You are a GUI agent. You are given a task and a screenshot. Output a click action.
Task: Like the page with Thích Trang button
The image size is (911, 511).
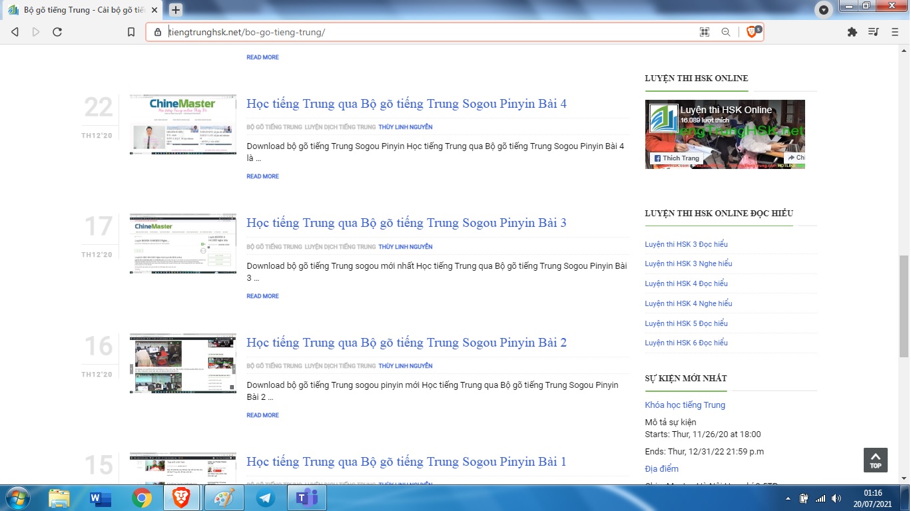click(676, 158)
